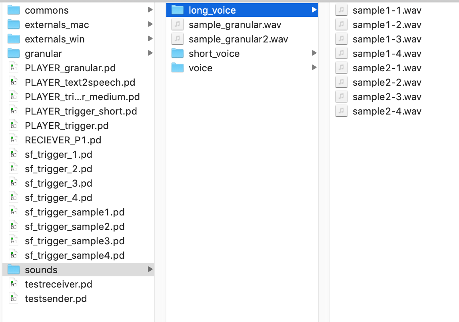Select the long_voice folder row
The width and height of the screenshot is (459, 322).
click(x=242, y=10)
